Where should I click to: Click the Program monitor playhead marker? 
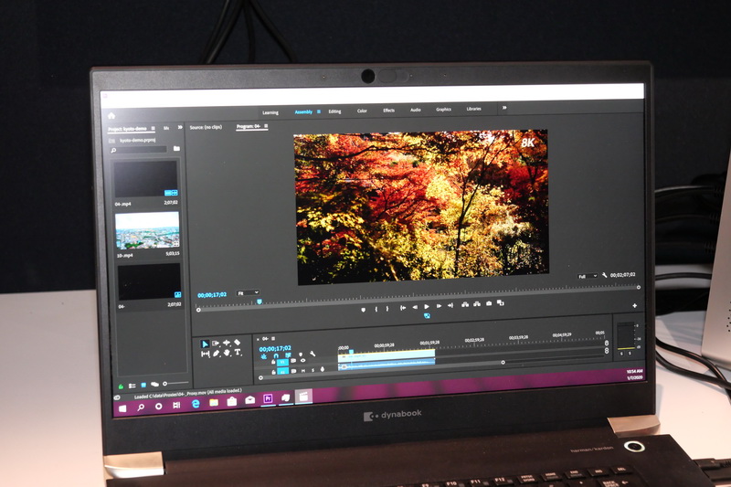pos(260,302)
